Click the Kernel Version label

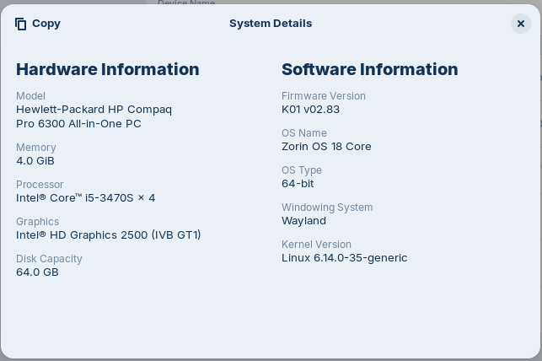(316, 244)
